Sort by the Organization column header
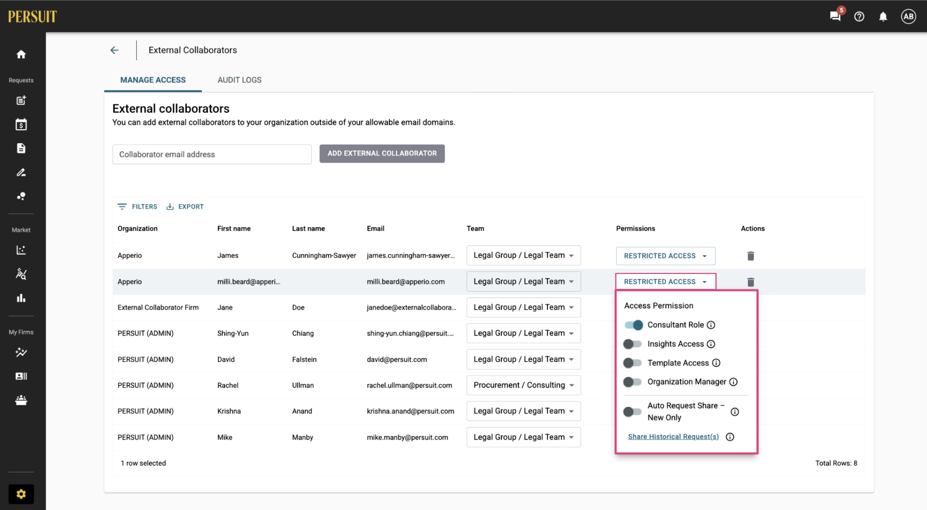927x510 pixels. (137, 229)
